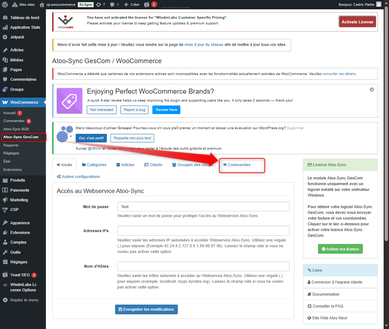Open Bonjour, Cedric Piette profile menu

click(360, 4)
